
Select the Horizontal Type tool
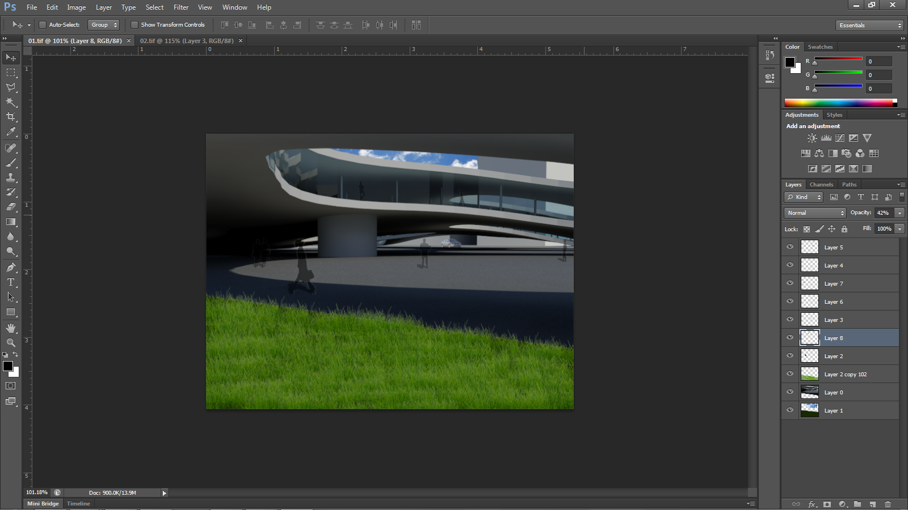pyautogui.click(x=10, y=282)
